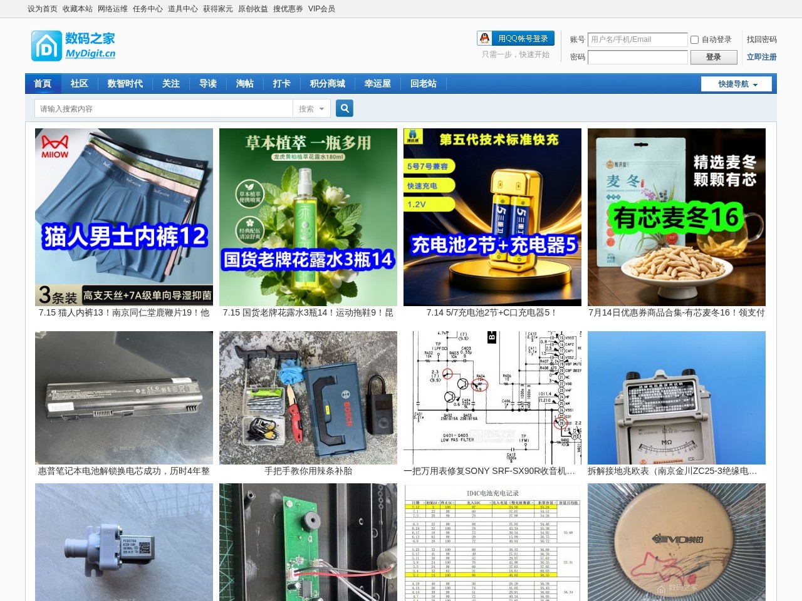Click the 找回密码 link

point(761,39)
